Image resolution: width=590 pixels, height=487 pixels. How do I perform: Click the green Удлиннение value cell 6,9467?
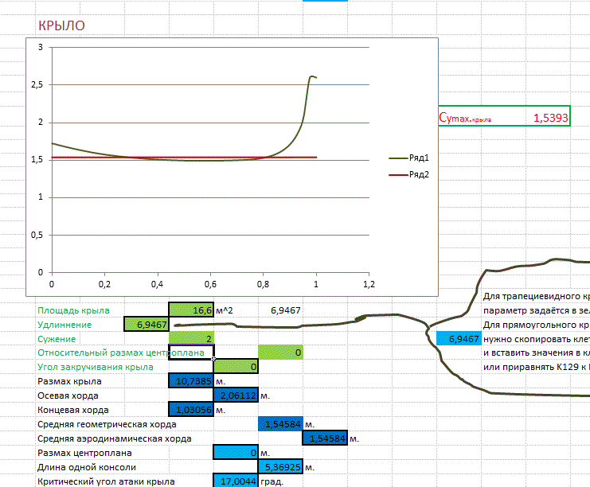pos(147,324)
